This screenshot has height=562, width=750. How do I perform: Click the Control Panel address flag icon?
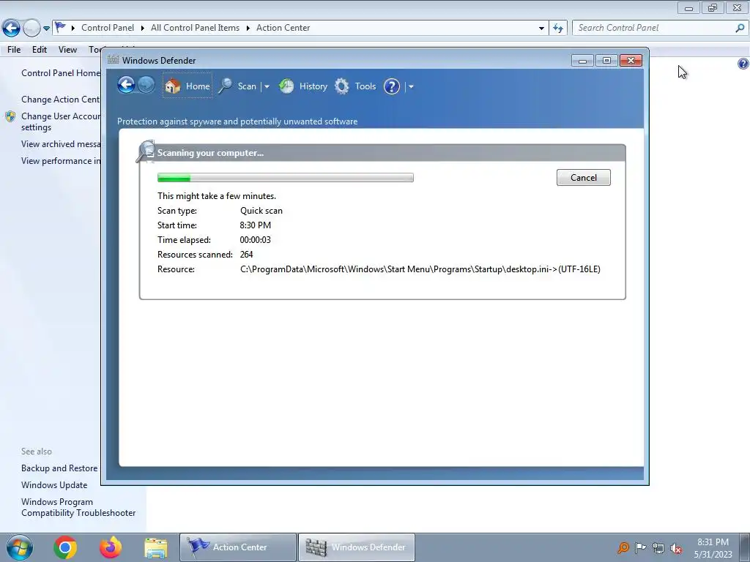(x=60, y=27)
